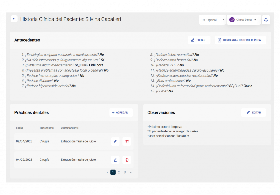Click the « previous pages arrow
This screenshot has height=195, width=280.
pos(107,172)
